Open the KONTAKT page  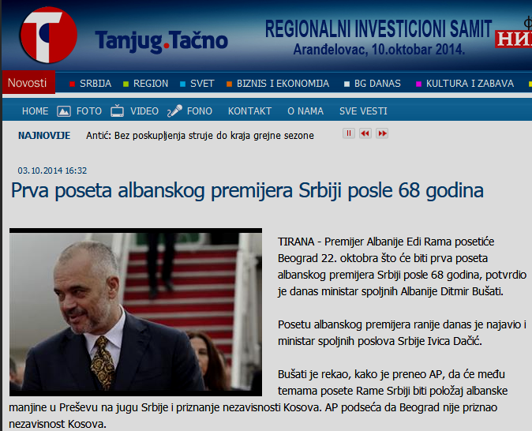click(x=249, y=111)
